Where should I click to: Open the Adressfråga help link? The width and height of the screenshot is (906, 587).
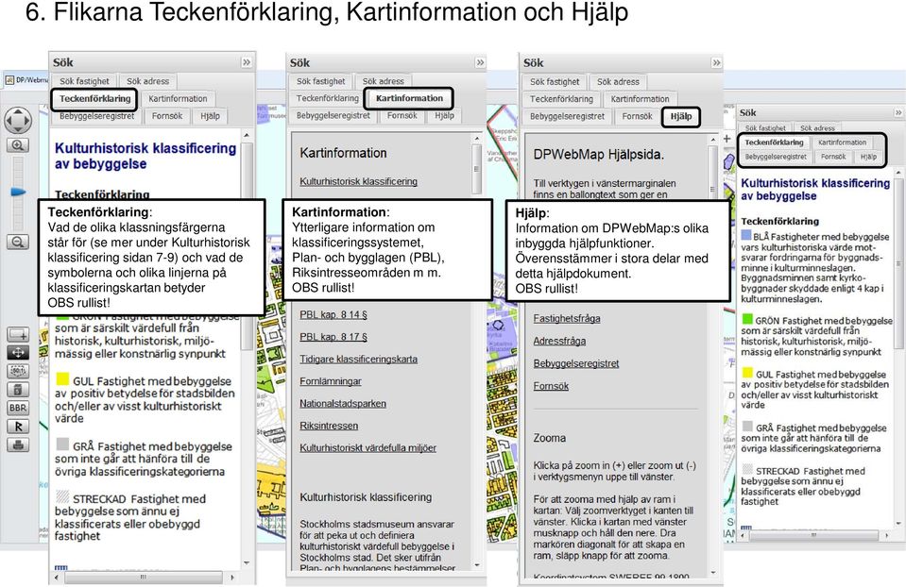[559, 341]
